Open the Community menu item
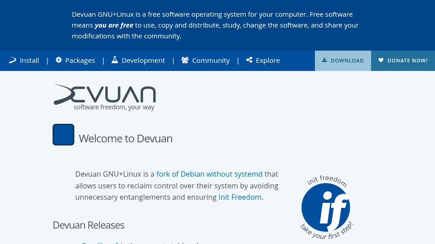The width and height of the screenshot is (435, 244). [206, 60]
